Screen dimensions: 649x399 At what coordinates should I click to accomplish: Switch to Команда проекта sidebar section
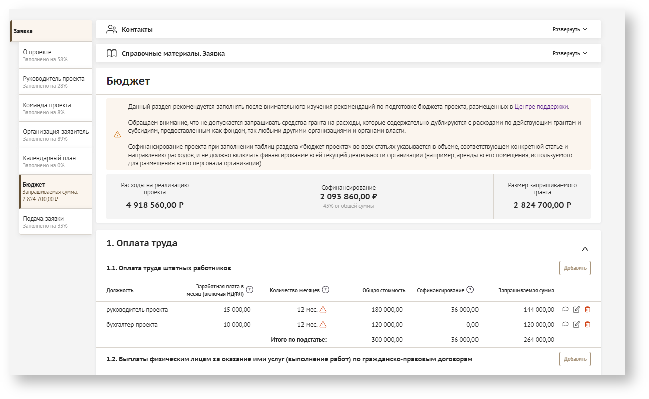[x=55, y=108]
